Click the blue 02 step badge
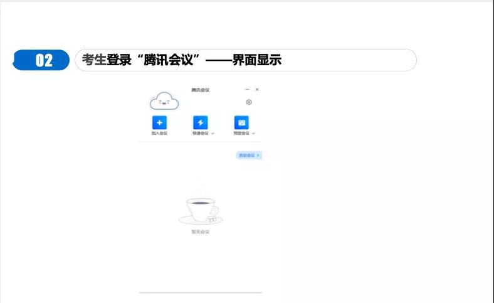 [x=43, y=60]
